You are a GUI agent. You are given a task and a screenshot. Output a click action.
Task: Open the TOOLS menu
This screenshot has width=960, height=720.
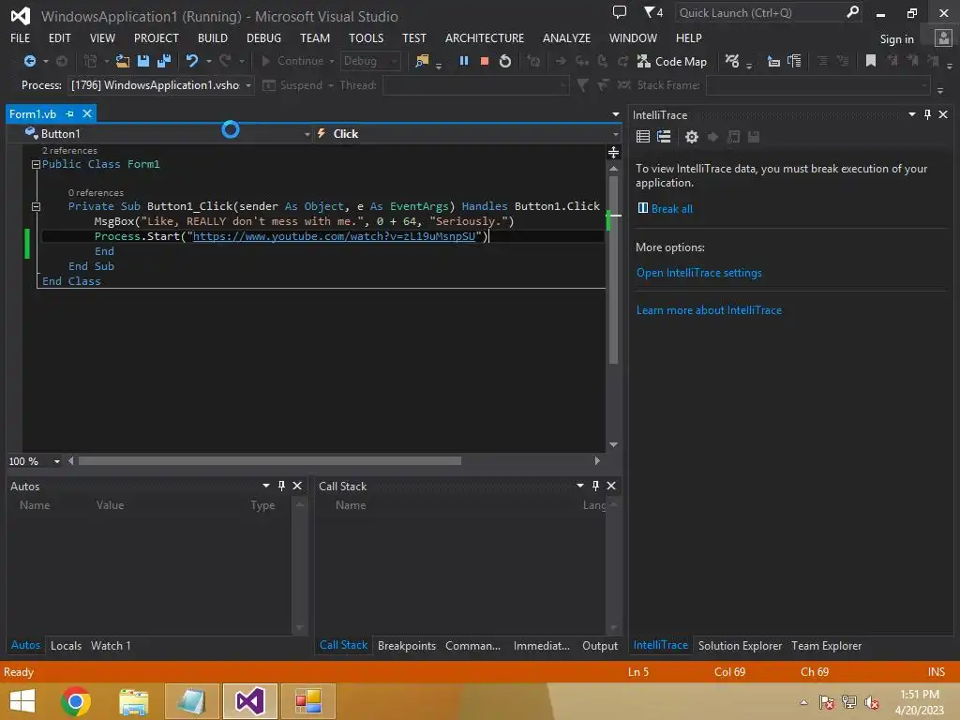pyautogui.click(x=367, y=37)
